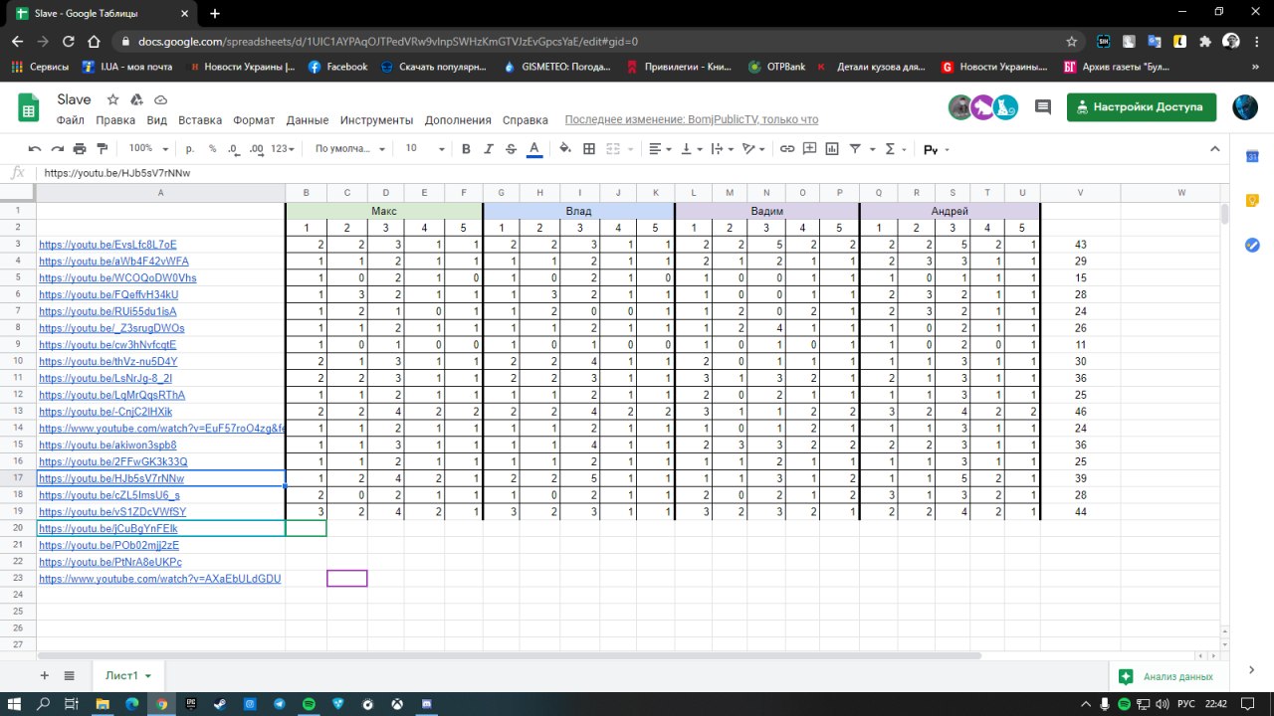Open font size 10 dropdown

coord(425,149)
